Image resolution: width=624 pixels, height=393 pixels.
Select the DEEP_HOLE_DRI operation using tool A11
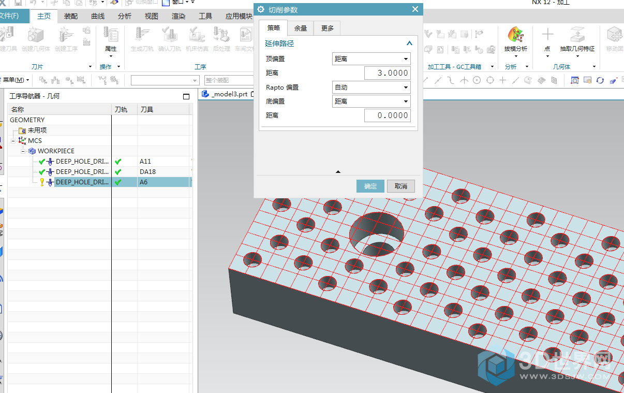pyautogui.click(x=100, y=162)
